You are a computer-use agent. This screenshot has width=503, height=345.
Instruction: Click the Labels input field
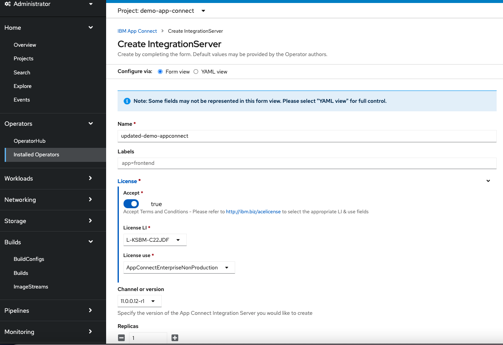[306, 163]
